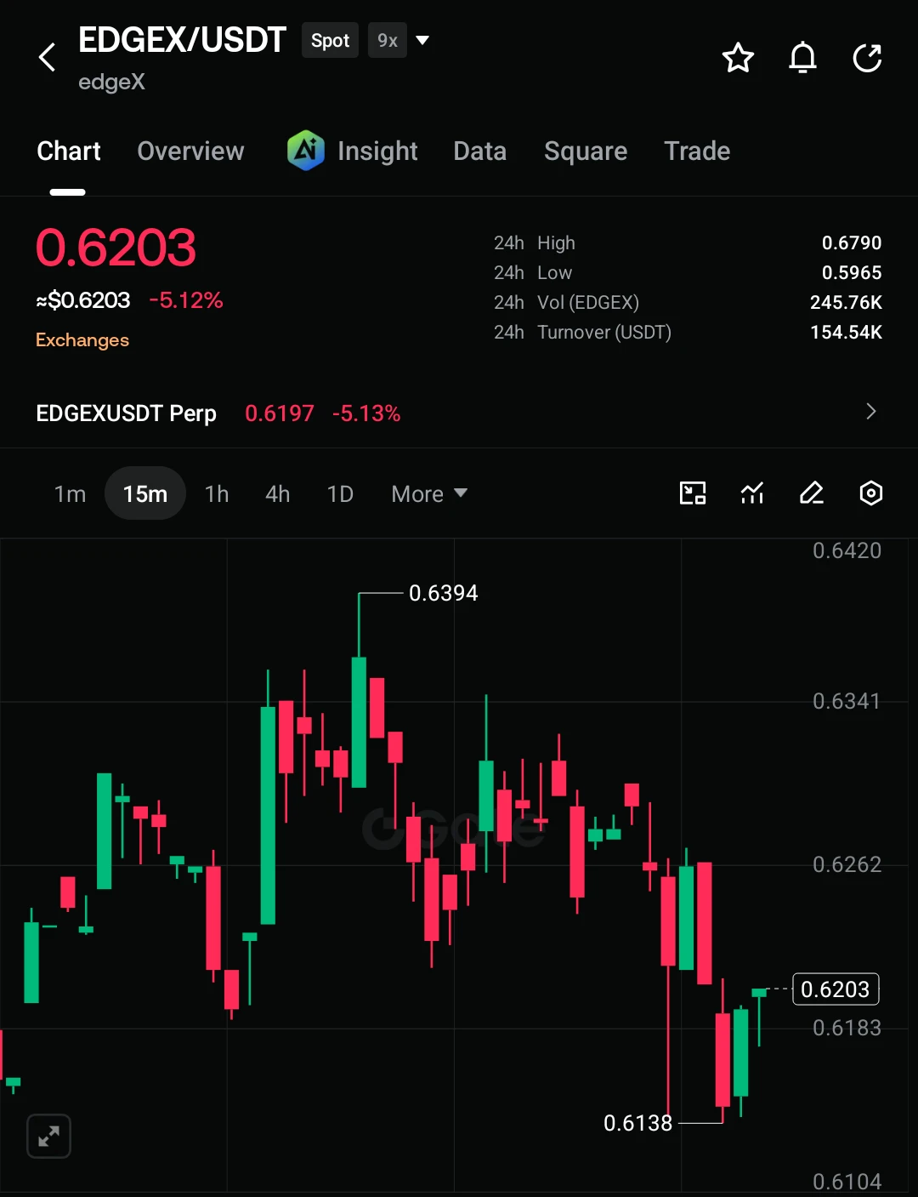
Task: Switch to the Chart tab
Action: [x=69, y=151]
